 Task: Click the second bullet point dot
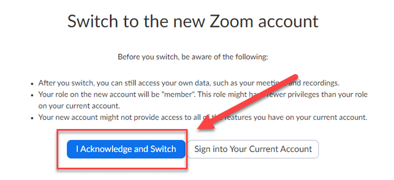point(33,95)
